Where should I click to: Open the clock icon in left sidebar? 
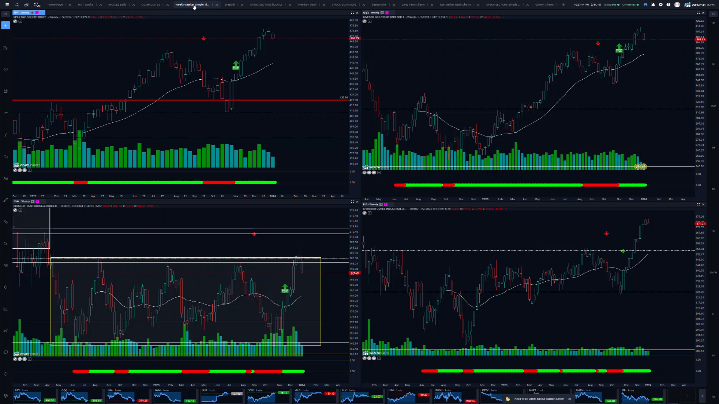5,70
